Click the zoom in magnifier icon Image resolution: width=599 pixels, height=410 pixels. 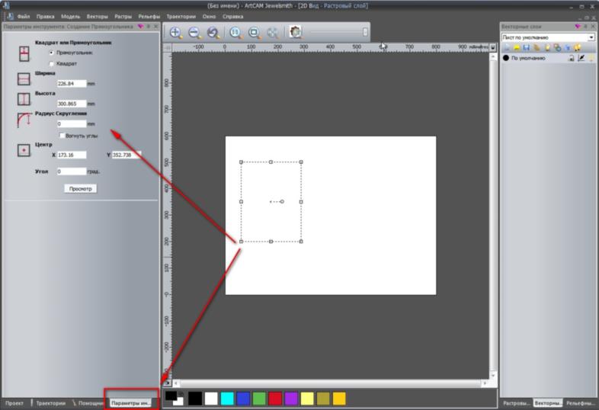(x=176, y=33)
